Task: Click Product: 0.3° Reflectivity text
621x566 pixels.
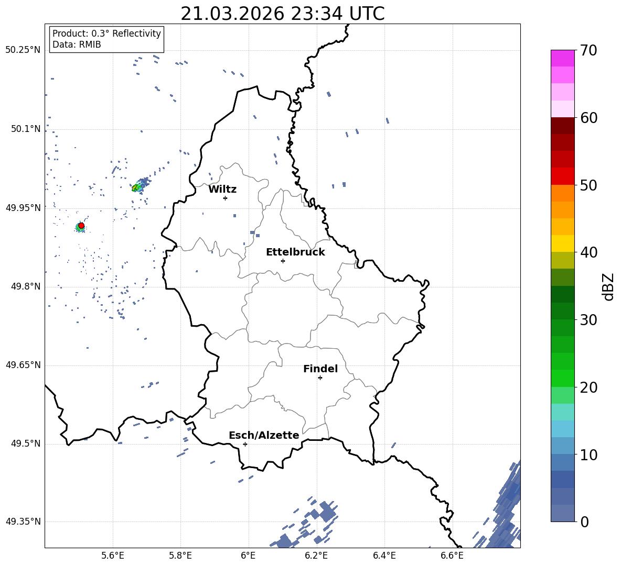Action: point(106,34)
